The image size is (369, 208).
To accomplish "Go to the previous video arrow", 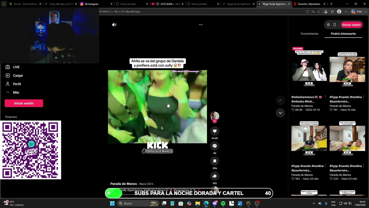I will [x=280, y=101].
